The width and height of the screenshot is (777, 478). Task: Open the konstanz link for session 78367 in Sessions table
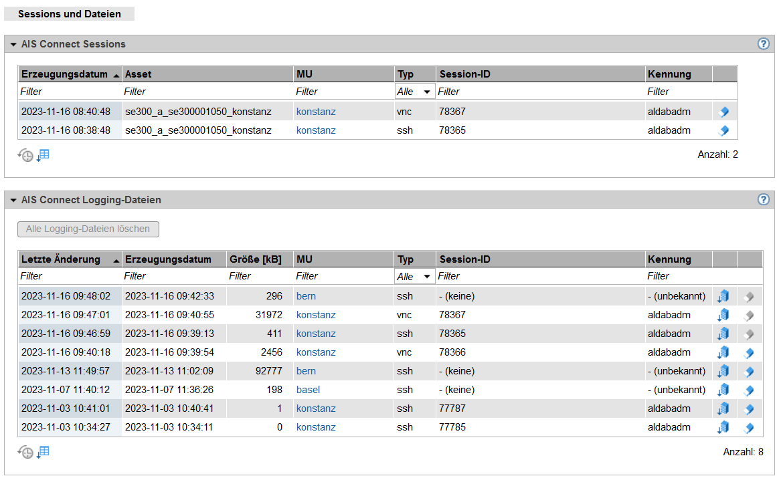click(316, 112)
